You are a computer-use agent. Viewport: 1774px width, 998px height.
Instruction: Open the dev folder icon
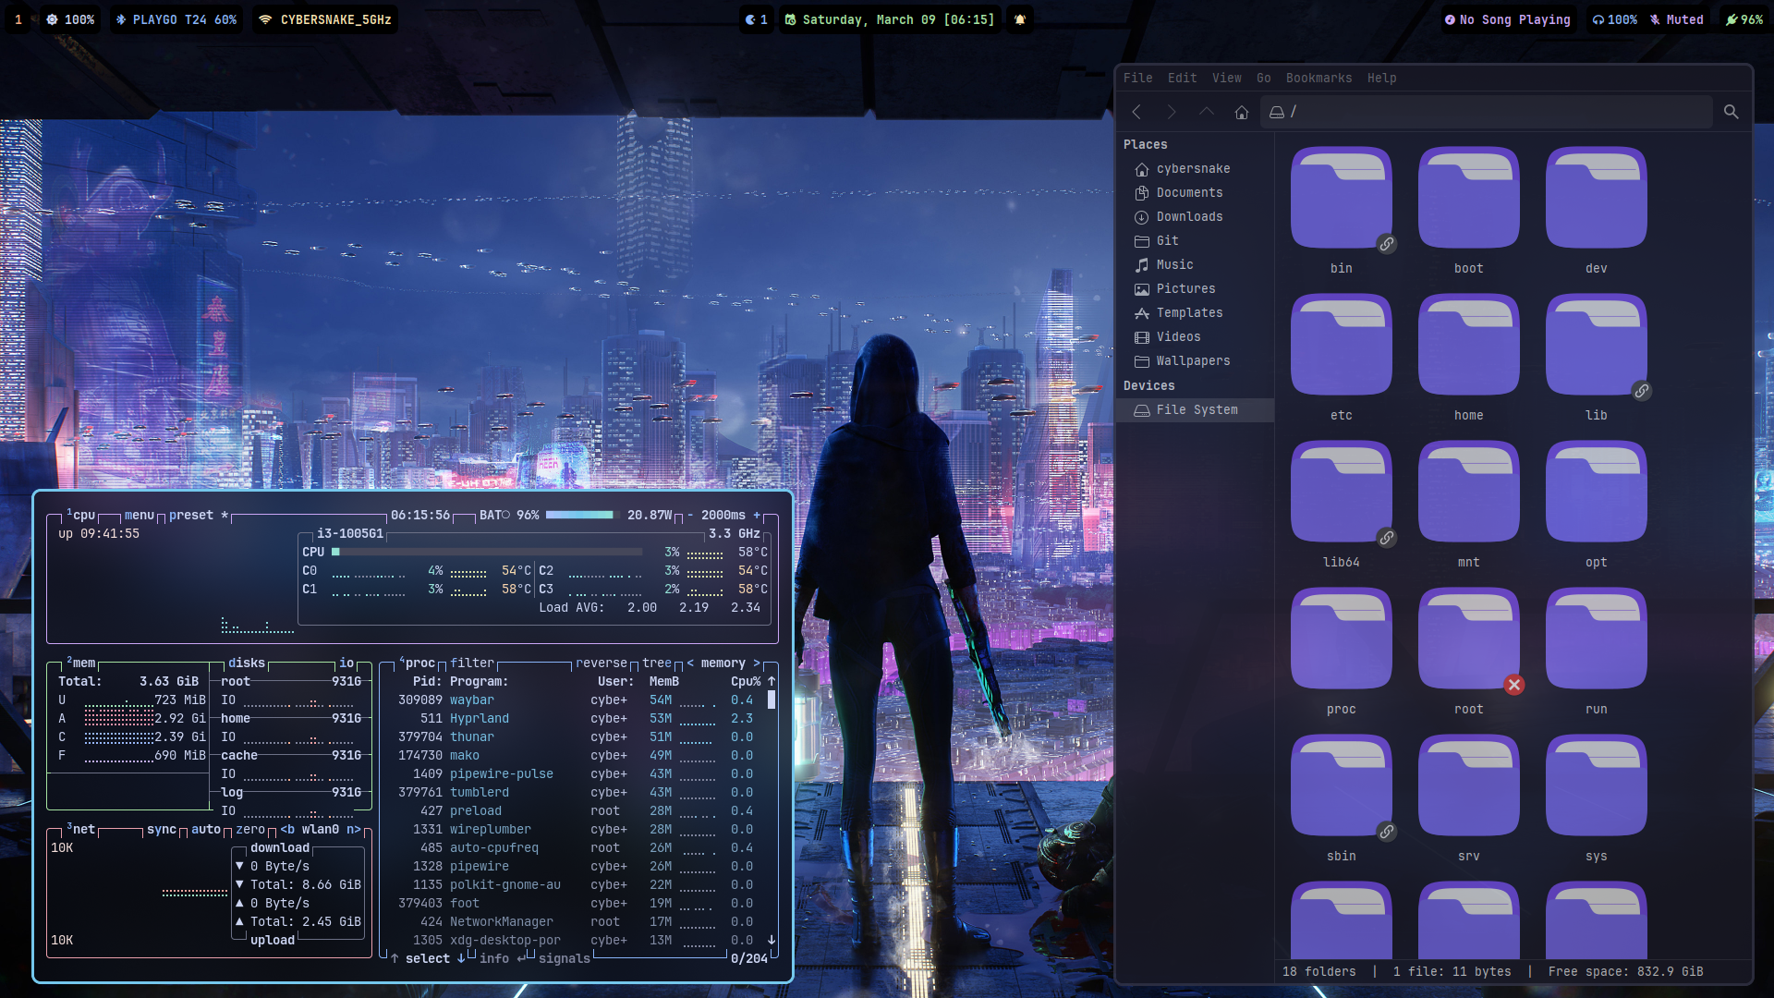pos(1597,199)
